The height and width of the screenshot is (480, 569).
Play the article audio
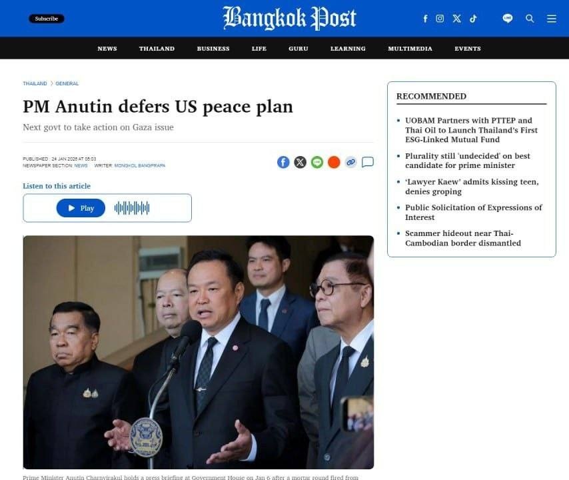pyautogui.click(x=81, y=208)
